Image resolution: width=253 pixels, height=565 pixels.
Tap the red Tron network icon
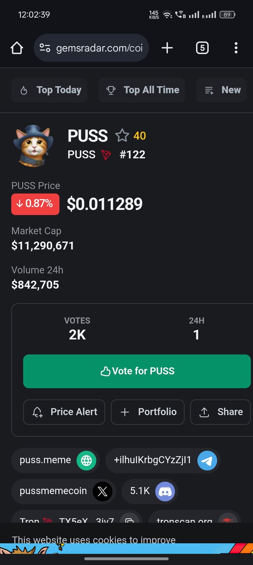(106, 155)
